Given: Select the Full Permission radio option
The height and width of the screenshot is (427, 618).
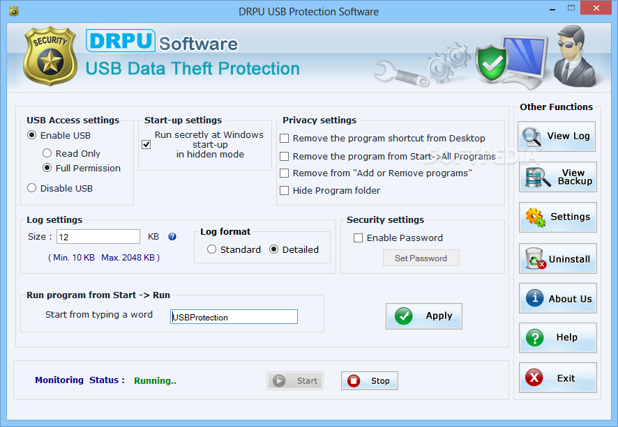Looking at the screenshot, I should point(47,168).
